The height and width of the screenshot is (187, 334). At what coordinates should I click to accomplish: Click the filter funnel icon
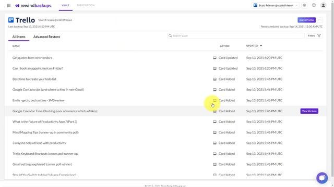click(319, 36)
